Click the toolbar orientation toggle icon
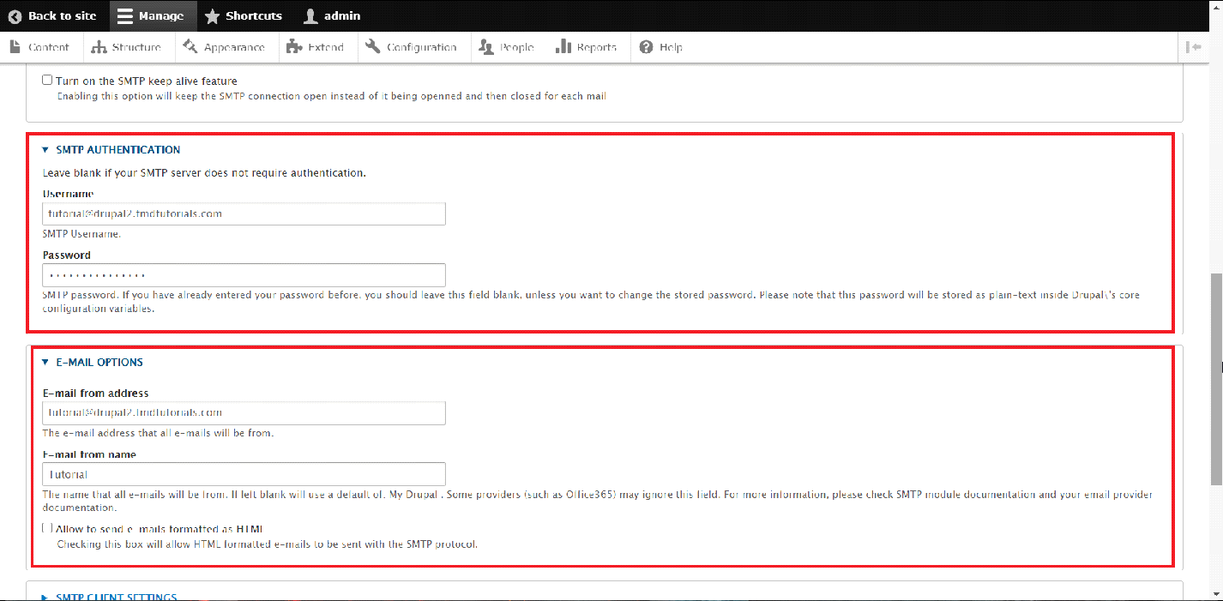 (1193, 47)
